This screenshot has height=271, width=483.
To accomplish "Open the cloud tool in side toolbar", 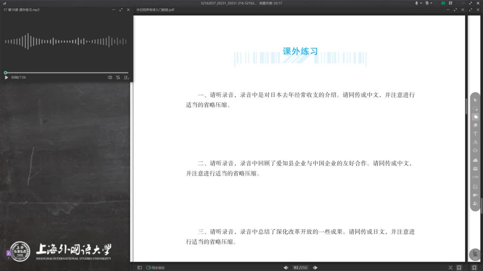I will pos(475,160).
